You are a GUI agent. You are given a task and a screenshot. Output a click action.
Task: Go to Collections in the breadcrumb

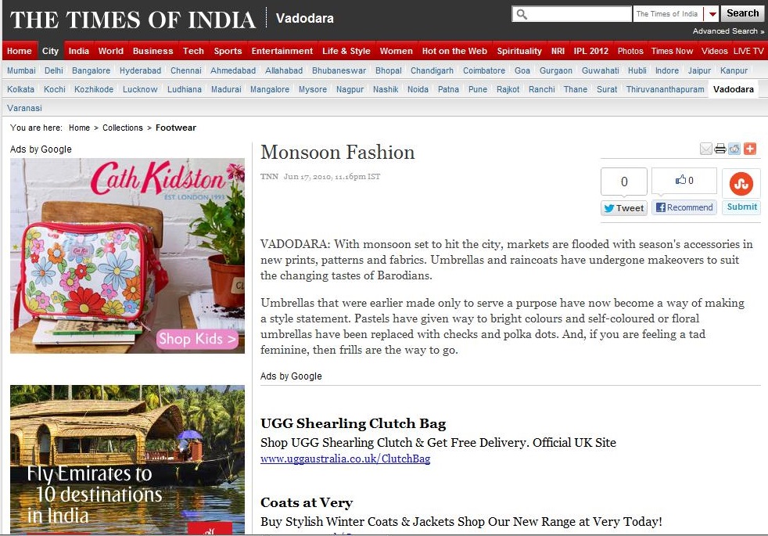pos(123,128)
